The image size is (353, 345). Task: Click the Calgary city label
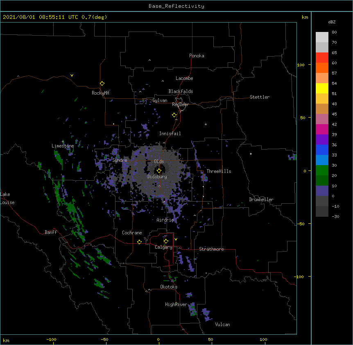[x=164, y=247]
